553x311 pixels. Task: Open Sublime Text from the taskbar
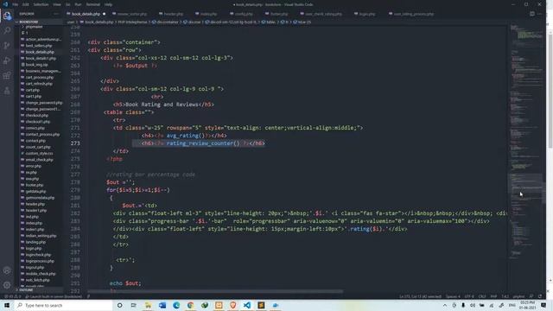pos(261,305)
